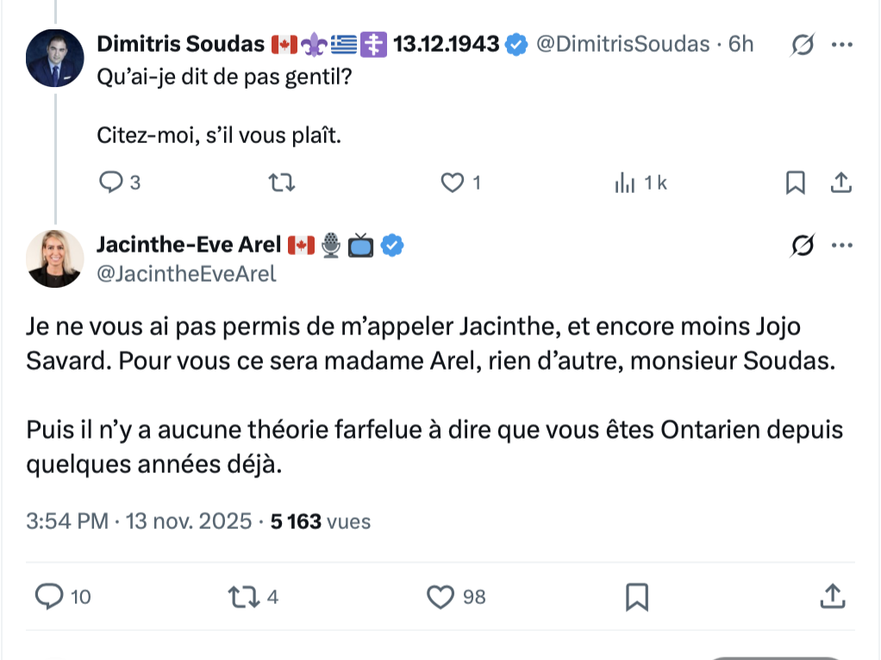The width and height of the screenshot is (881, 660).
Task: Open more options on Dimitris Soudas's tweet
Action: [x=841, y=46]
